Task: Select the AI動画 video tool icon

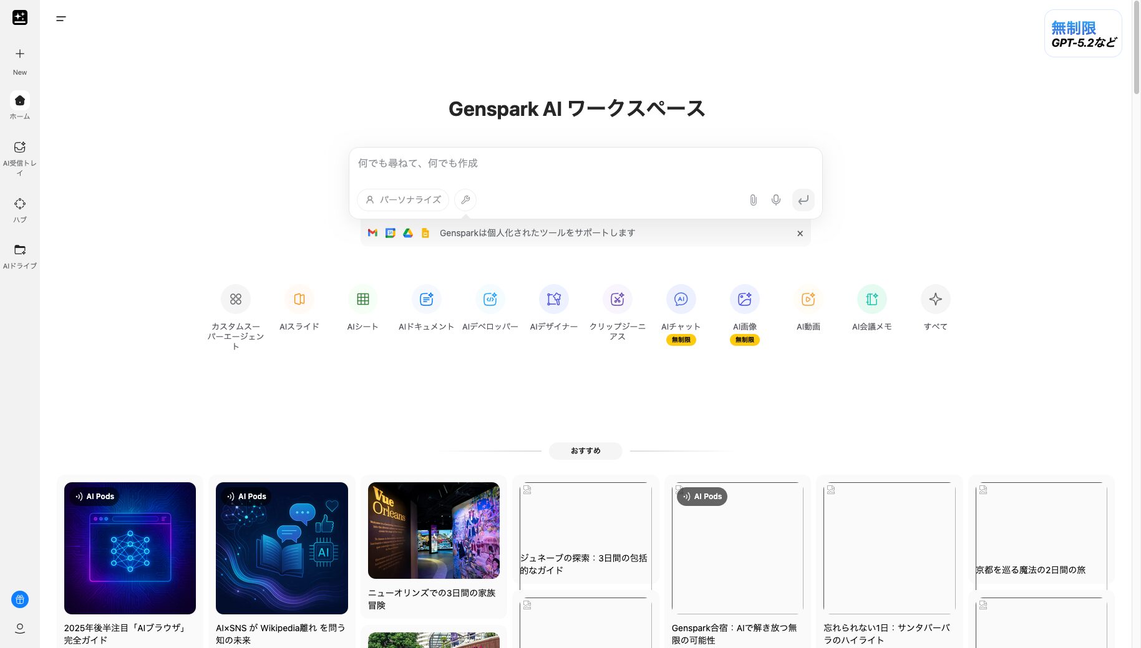Action: (x=808, y=299)
